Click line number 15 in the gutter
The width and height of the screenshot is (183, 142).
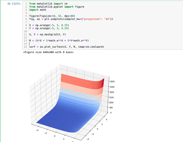(x=26, y=47)
